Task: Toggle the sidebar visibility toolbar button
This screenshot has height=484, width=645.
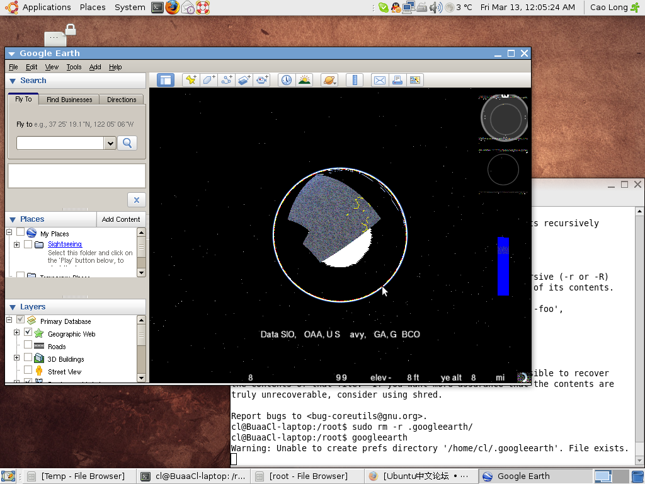Action: (166, 80)
